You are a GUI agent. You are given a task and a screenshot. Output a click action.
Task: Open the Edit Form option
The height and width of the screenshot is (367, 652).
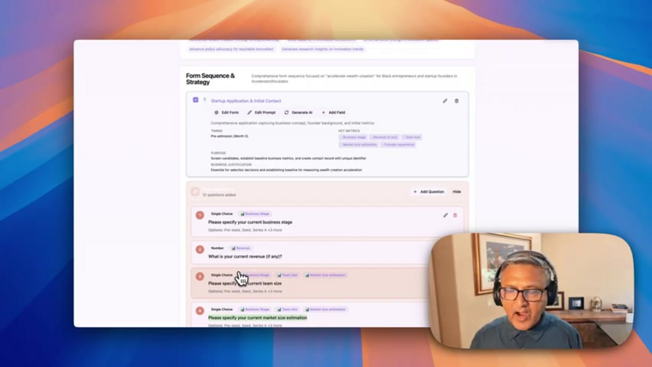pos(227,112)
